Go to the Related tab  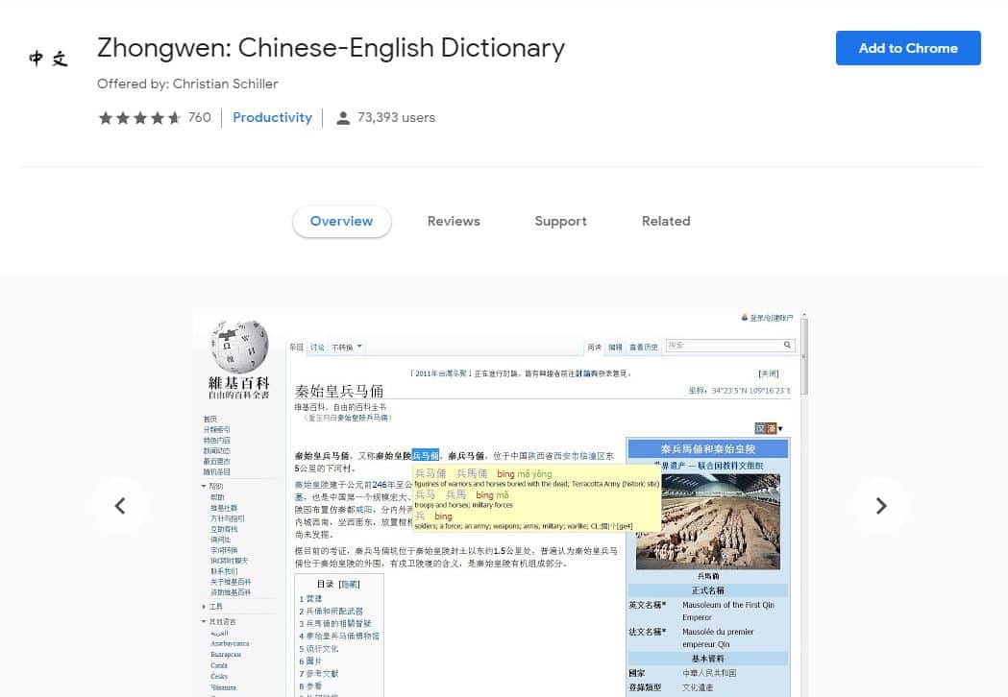666,221
